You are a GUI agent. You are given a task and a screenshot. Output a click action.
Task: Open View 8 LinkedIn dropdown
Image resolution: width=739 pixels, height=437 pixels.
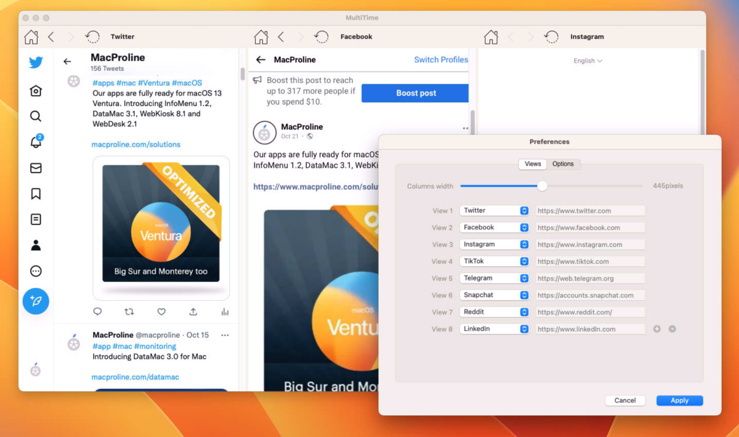pyautogui.click(x=495, y=329)
